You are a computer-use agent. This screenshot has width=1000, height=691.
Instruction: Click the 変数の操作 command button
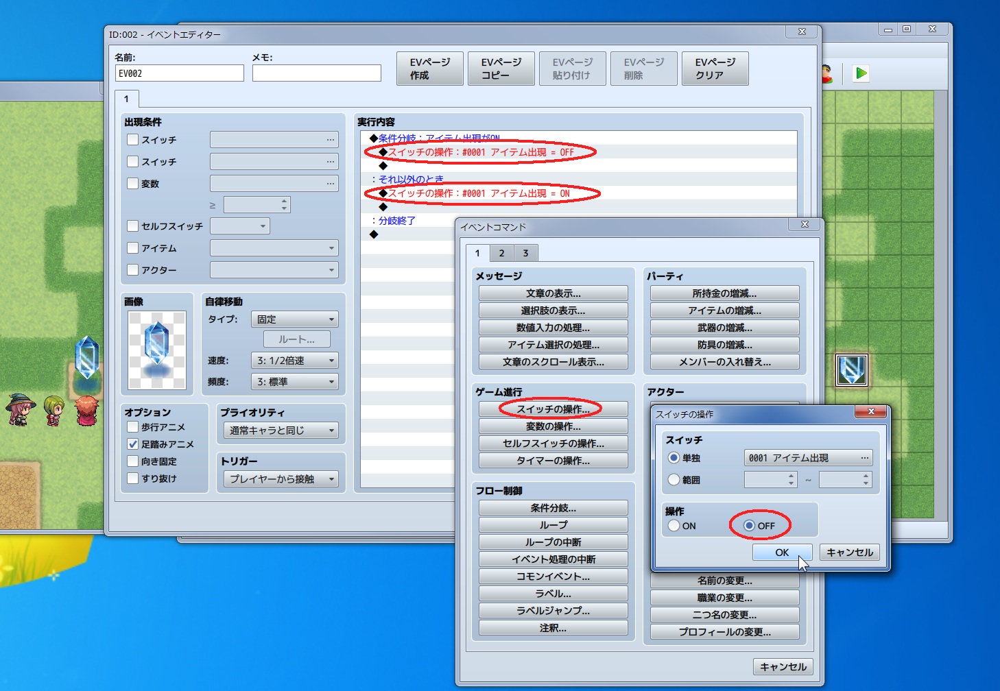coord(553,426)
